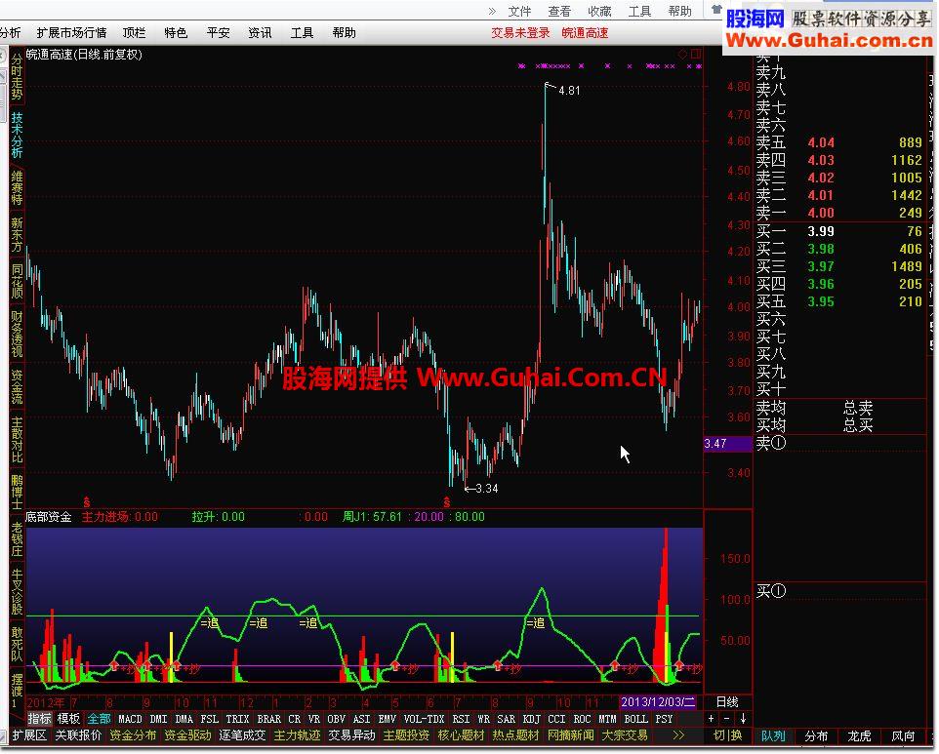Click the 切换 switch button

pos(727,735)
